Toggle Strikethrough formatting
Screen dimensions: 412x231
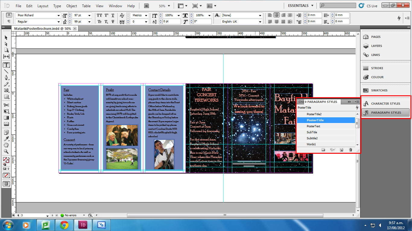click(x=113, y=22)
